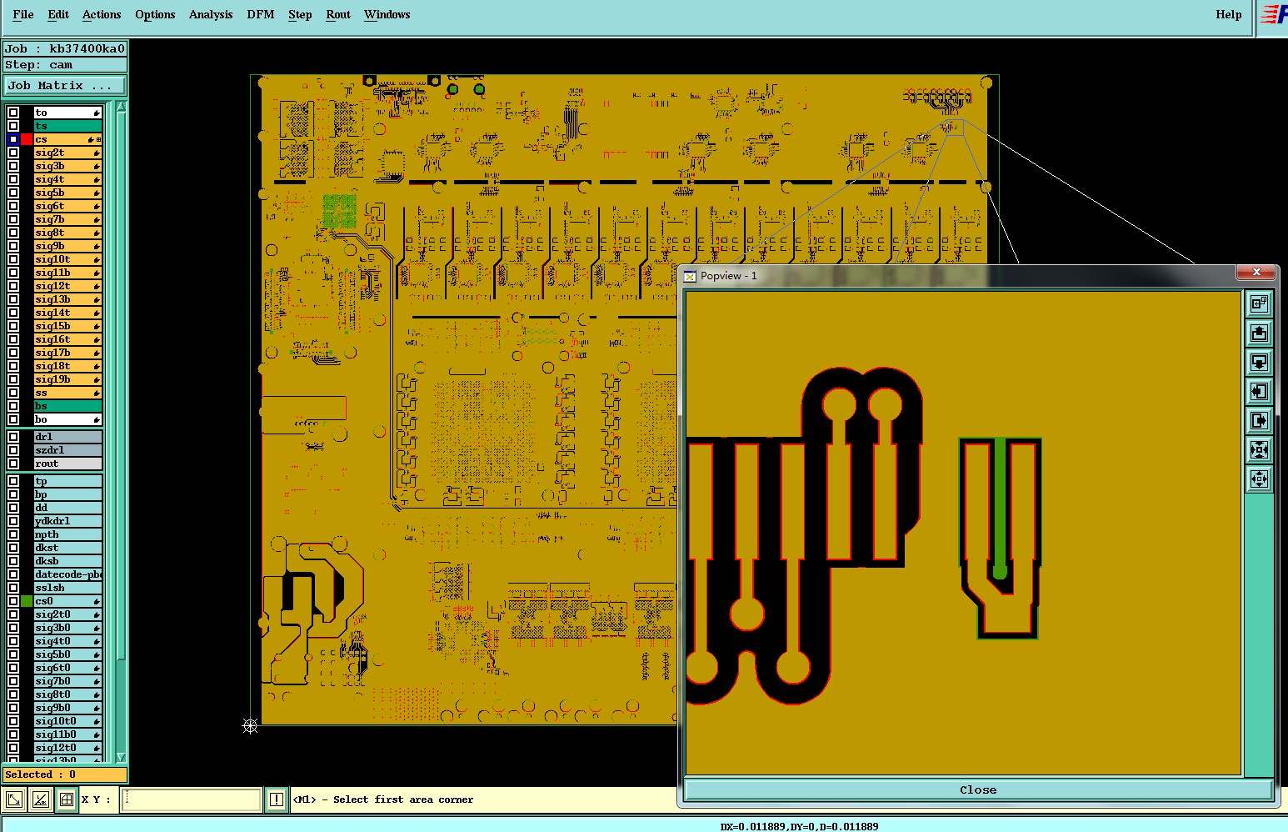
Task: Click the hand icon on the cs layer
Action: click(90, 139)
